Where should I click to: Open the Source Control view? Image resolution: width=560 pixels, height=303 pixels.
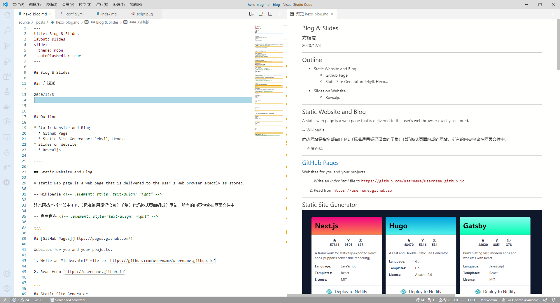click(7, 46)
